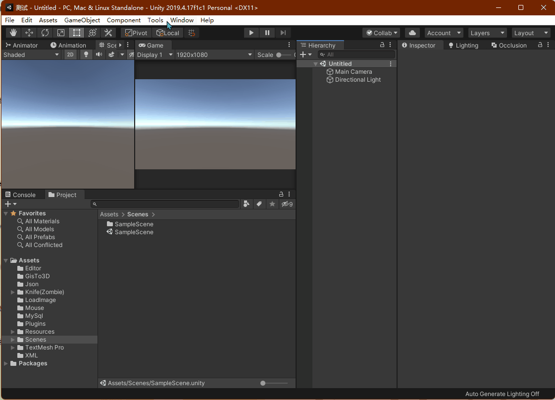Image resolution: width=555 pixels, height=400 pixels.
Task: Open the Layers dropdown
Action: 488,33
